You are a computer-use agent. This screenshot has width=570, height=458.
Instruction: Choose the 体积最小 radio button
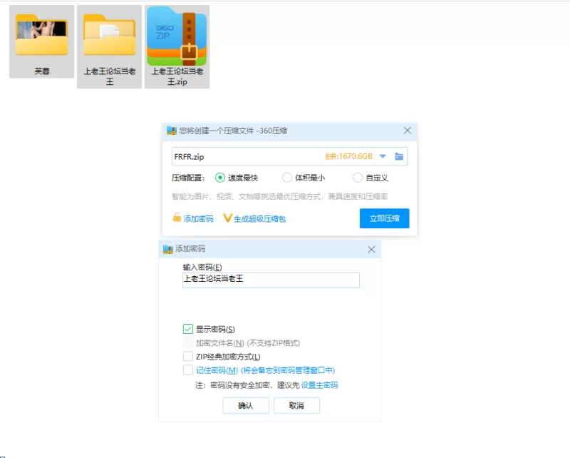click(x=287, y=178)
